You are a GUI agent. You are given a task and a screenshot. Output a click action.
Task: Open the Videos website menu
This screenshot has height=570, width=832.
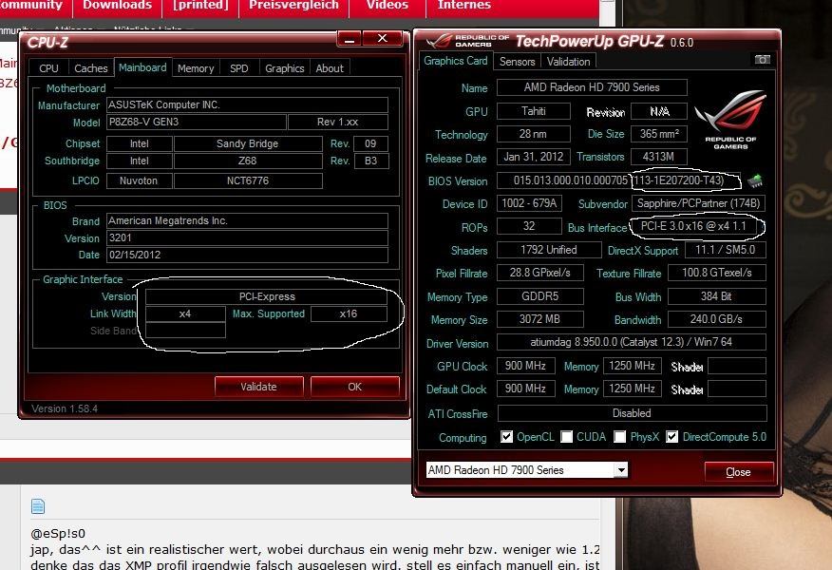pos(388,6)
